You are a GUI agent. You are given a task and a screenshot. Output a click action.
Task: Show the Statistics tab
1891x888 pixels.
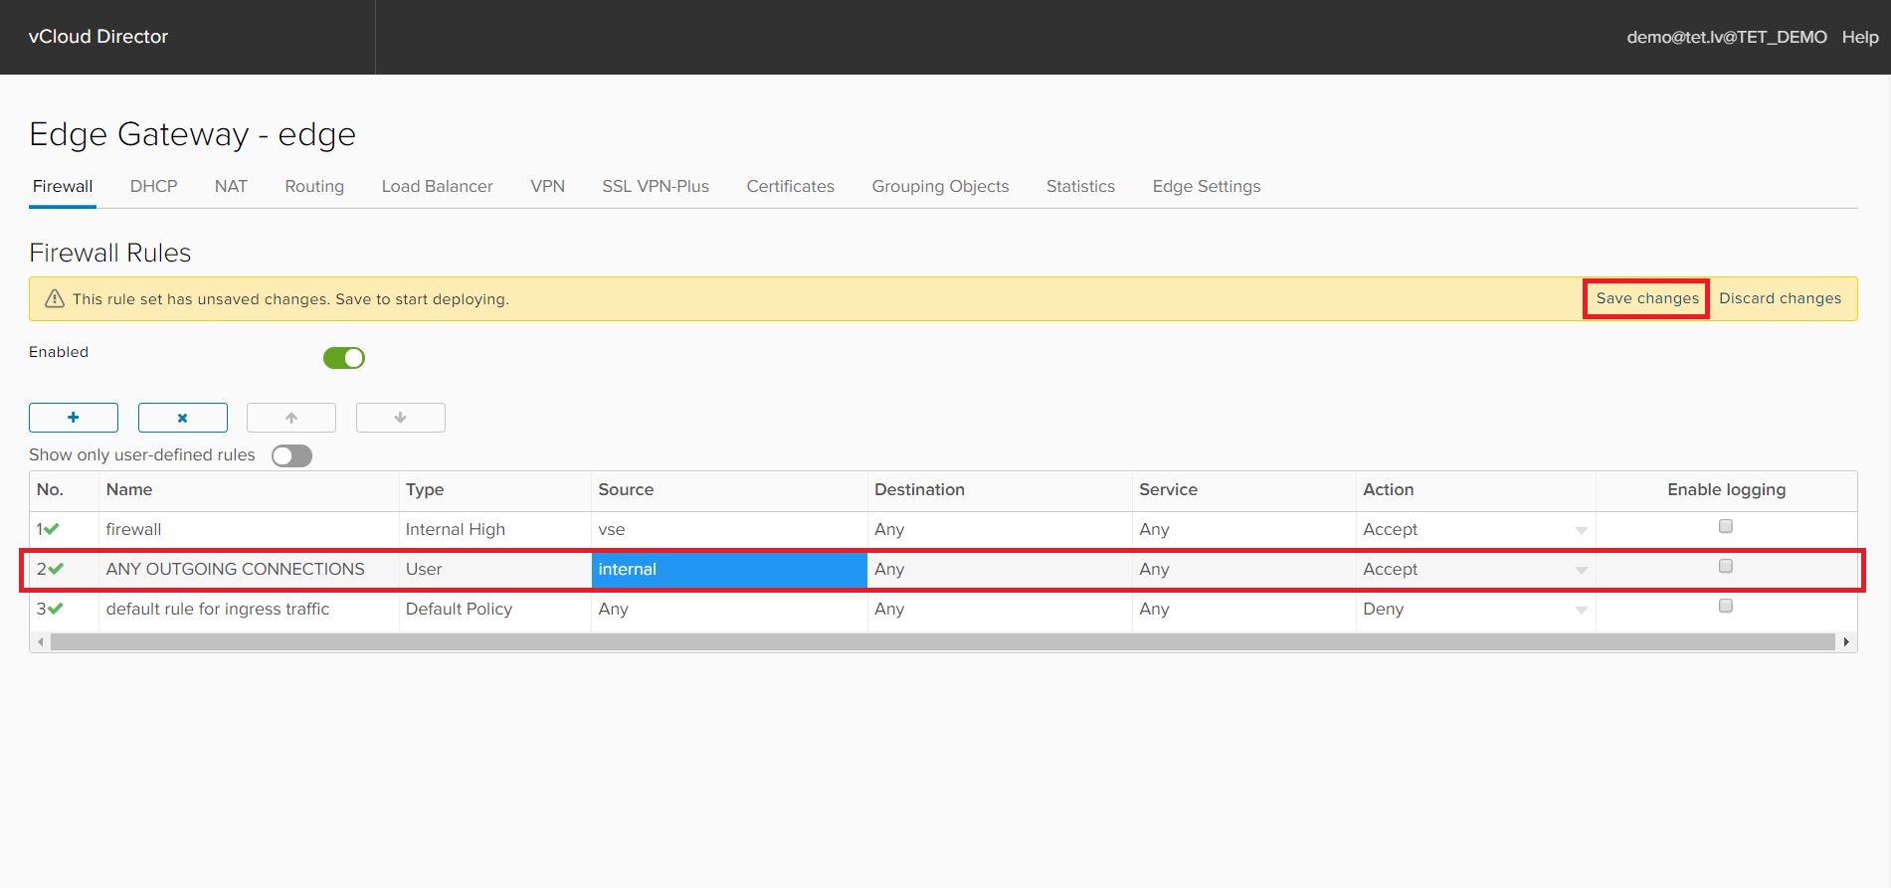pyautogui.click(x=1080, y=186)
